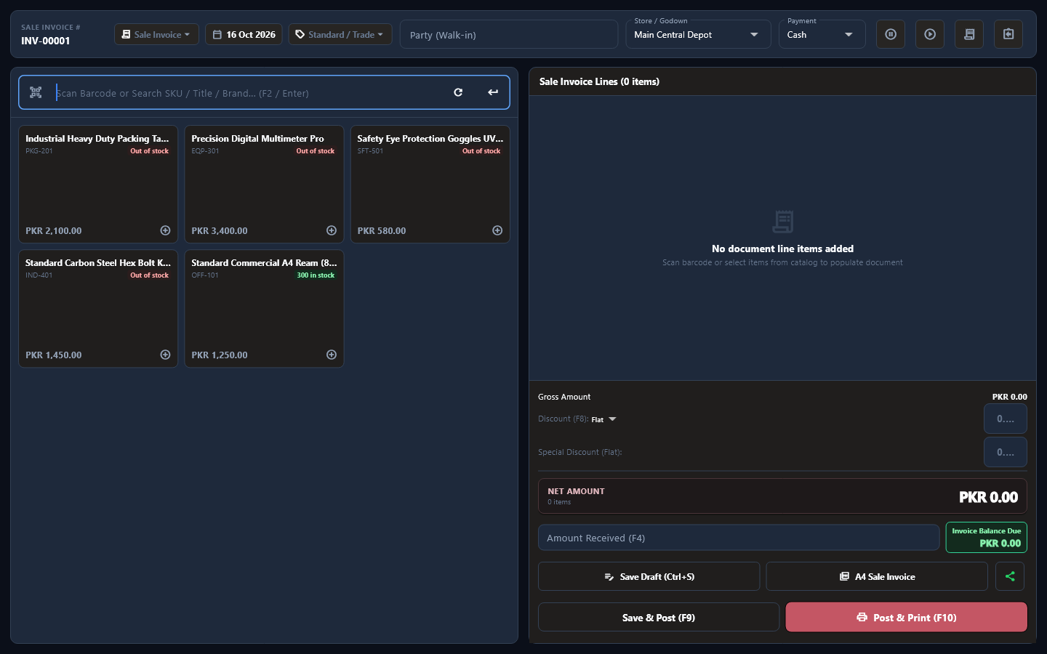1047x654 pixels.
Task: Click the INV-00001 invoice number
Action: 46,41
